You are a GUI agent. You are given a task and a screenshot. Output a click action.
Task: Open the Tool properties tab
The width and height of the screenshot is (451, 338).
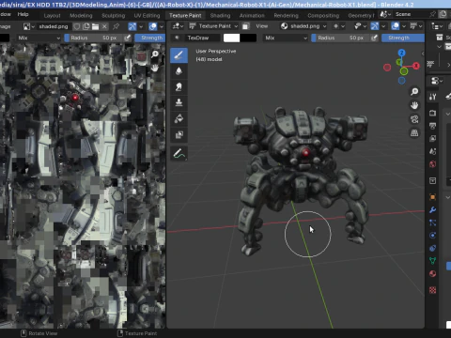pyautogui.click(x=433, y=97)
